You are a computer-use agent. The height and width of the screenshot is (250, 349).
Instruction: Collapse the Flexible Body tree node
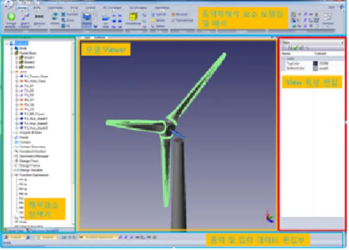(x=12, y=53)
